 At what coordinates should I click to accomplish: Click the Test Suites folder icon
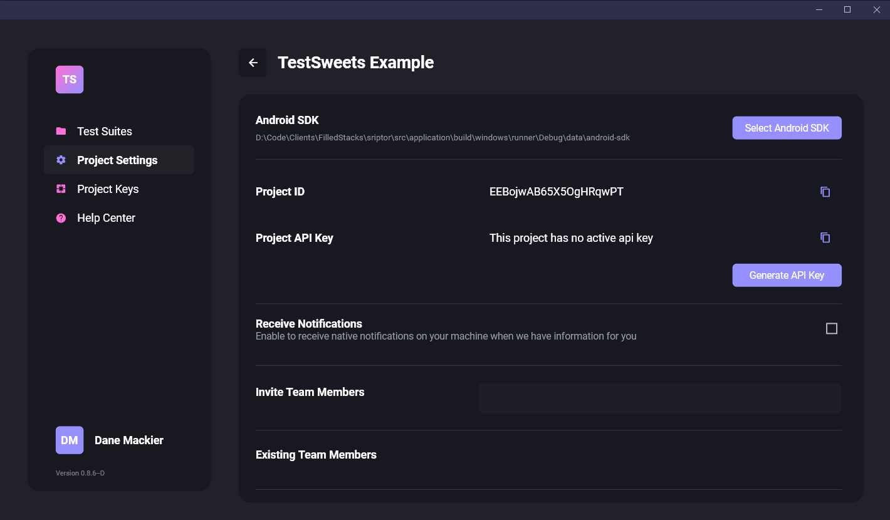tap(61, 131)
